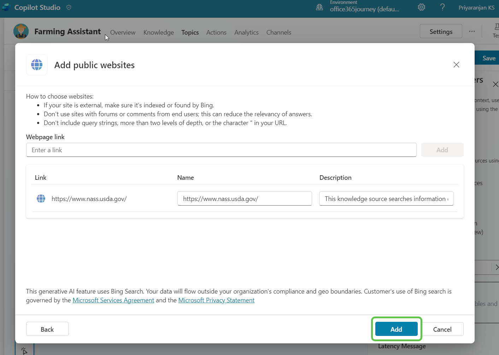Open the Microsoft Services Agreement link
Viewport: 499px width, 355px height.
[113, 300]
